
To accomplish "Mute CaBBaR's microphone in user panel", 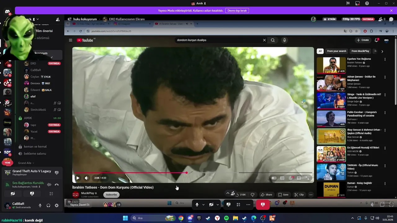I will coord(40,205).
